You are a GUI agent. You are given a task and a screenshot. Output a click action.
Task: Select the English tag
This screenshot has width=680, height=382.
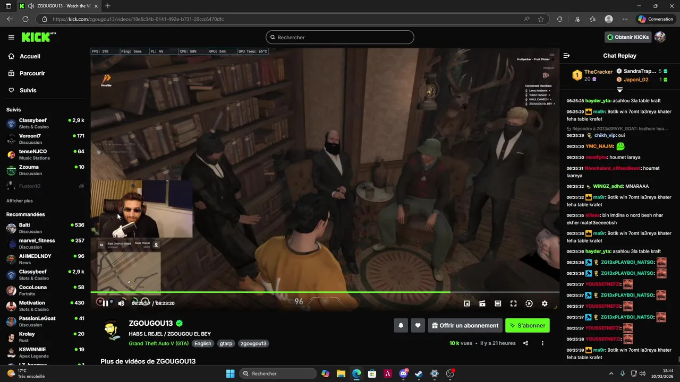point(202,343)
